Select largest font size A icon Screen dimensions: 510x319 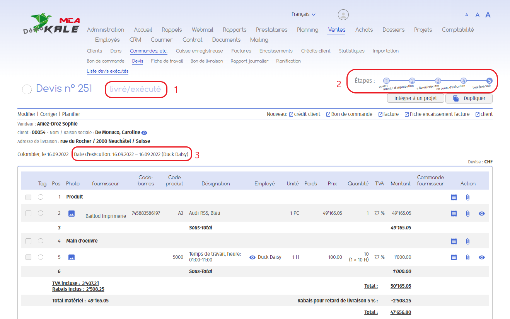tap(488, 15)
